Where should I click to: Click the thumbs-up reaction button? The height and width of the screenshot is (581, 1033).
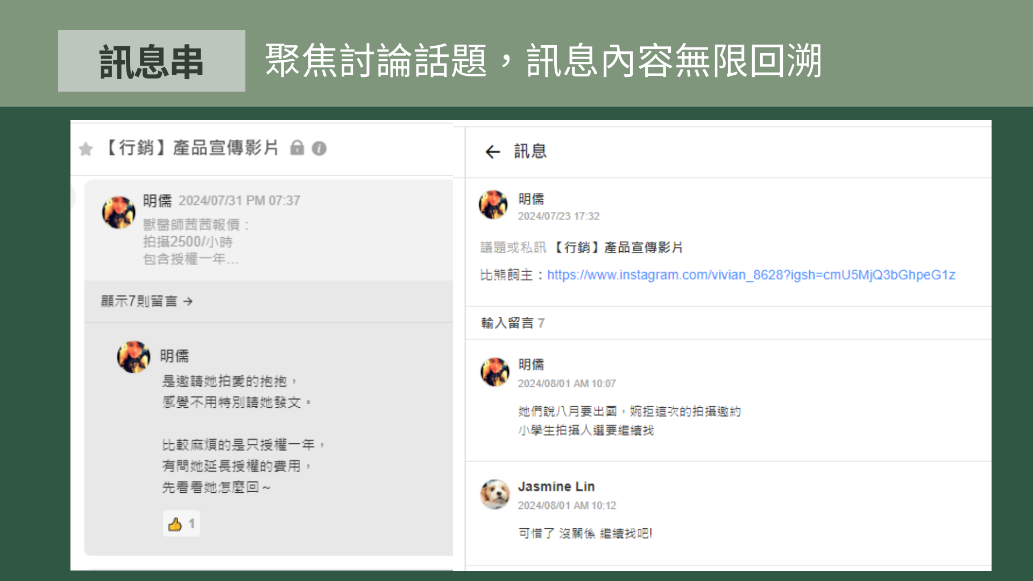[181, 523]
